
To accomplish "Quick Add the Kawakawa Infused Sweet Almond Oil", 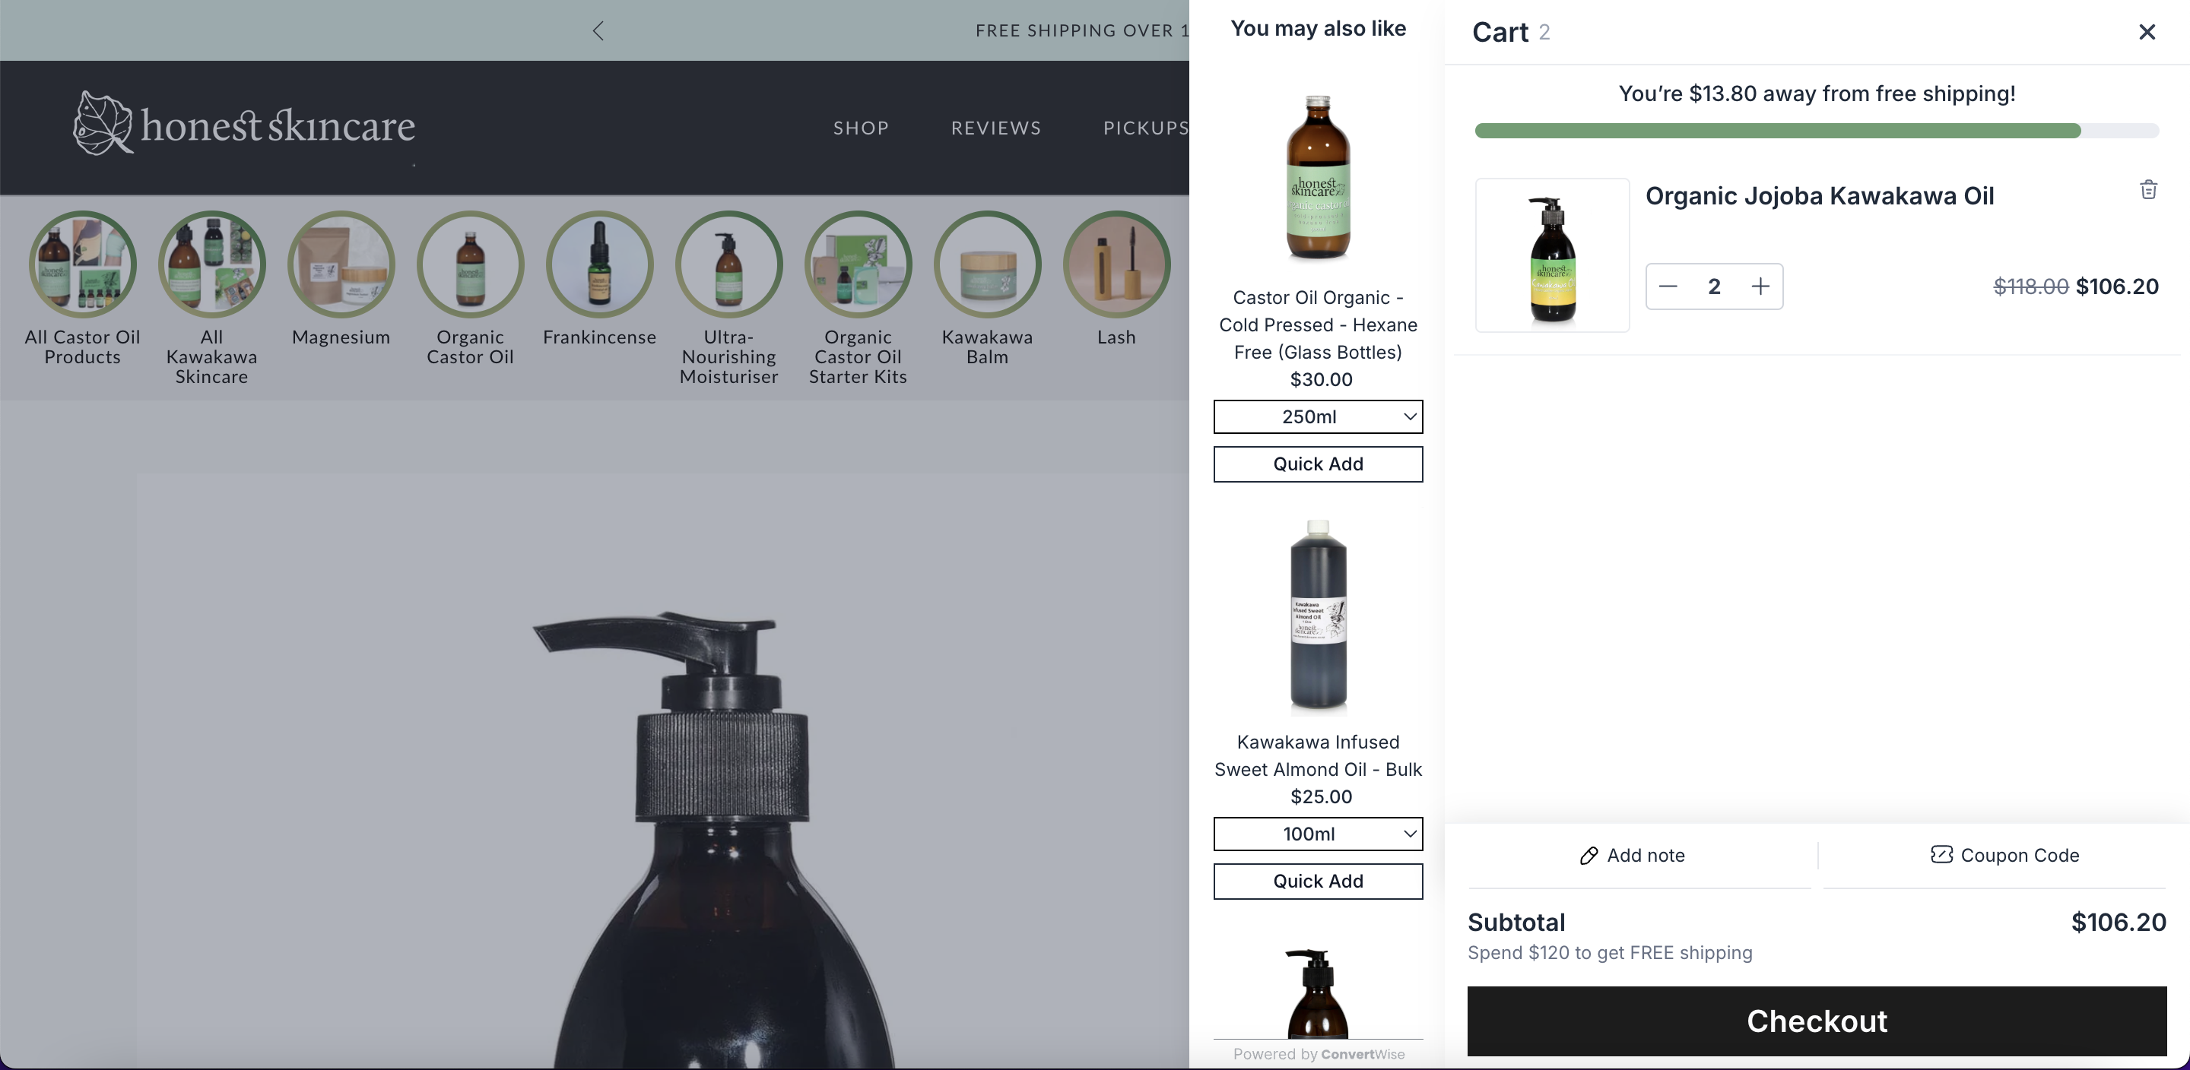I will point(1318,882).
